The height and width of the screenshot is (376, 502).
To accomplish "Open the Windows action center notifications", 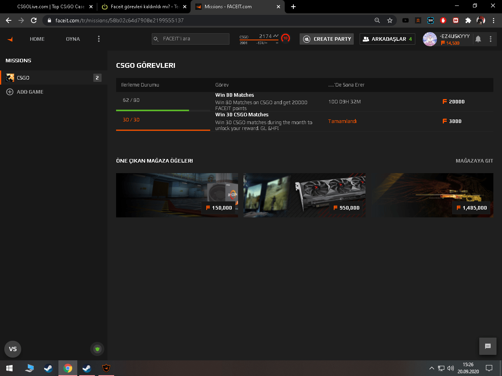I will pos(489,368).
